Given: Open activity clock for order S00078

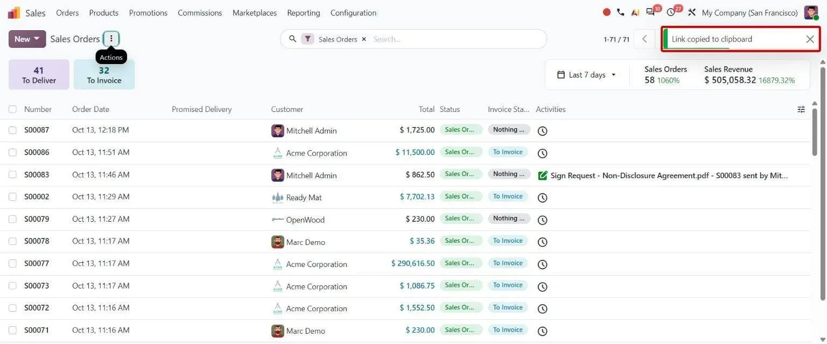Looking at the screenshot, I should 543,242.
